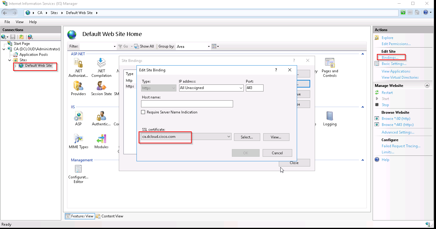Open the Providers feature icon
The height and width of the screenshot is (229, 436).
pyautogui.click(x=78, y=86)
